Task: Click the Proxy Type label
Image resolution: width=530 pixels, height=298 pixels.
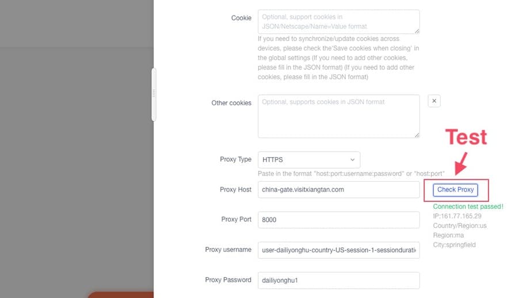Action: (x=235, y=159)
